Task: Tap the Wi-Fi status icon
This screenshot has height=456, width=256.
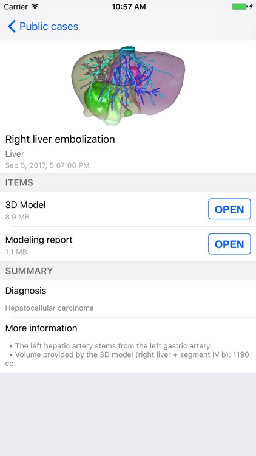Action: coord(35,7)
